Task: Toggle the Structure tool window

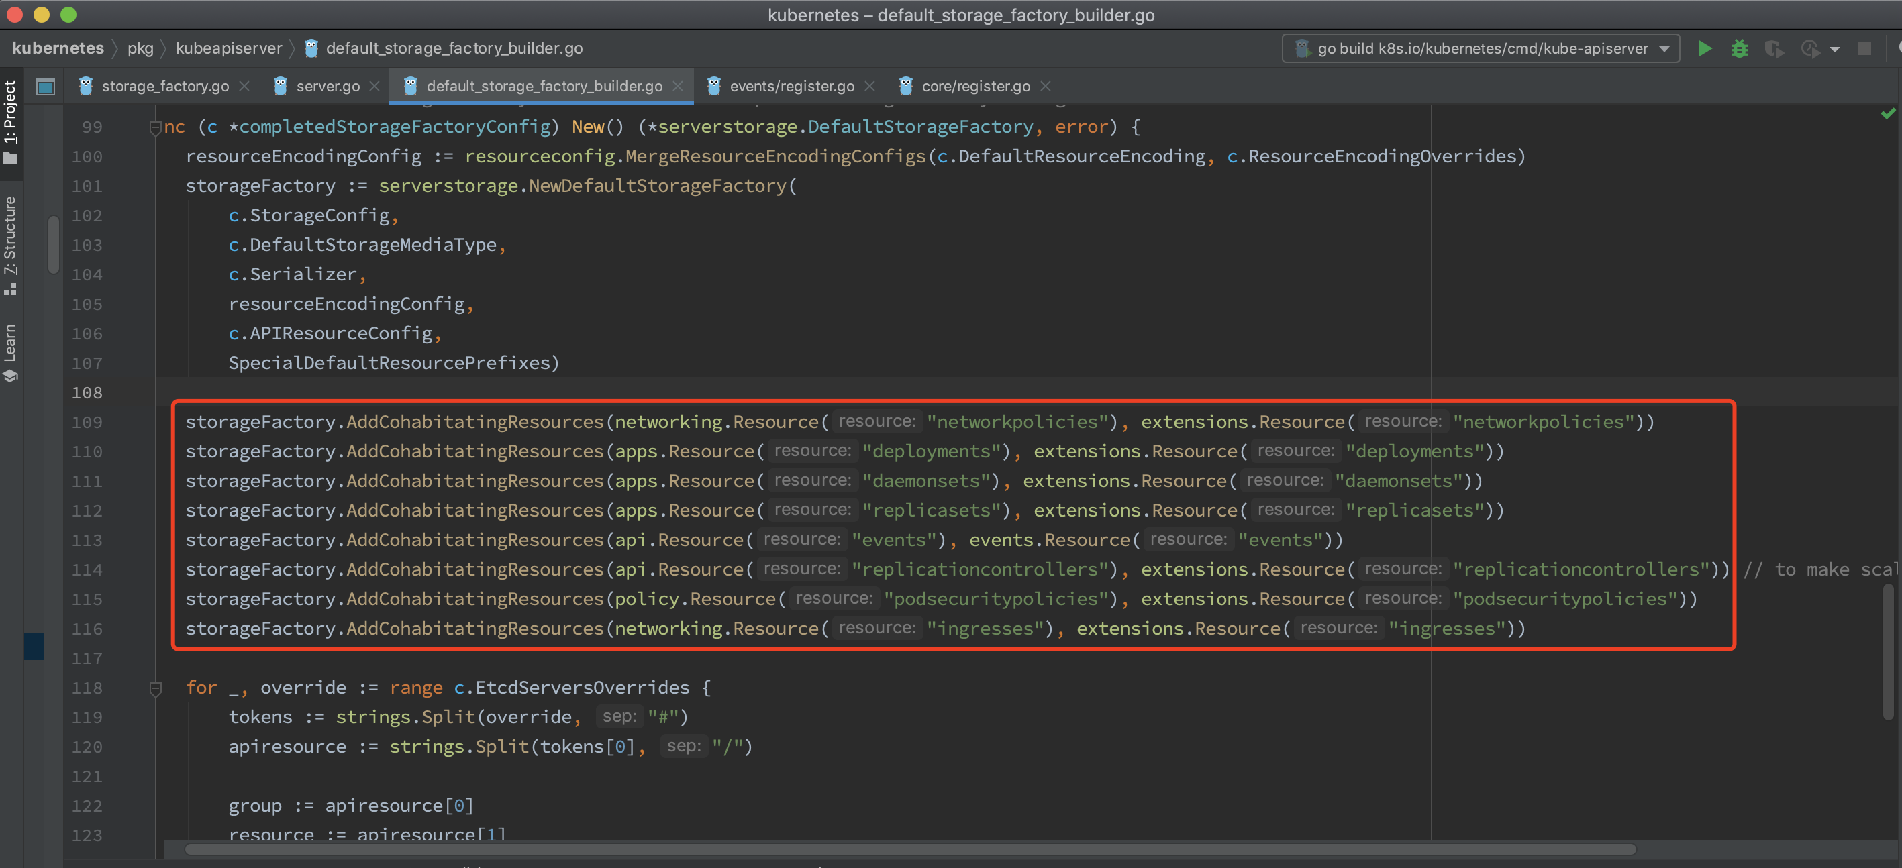Action: point(10,245)
